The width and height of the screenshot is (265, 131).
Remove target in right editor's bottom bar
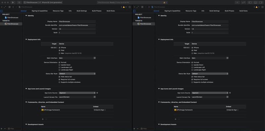[137, 129]
